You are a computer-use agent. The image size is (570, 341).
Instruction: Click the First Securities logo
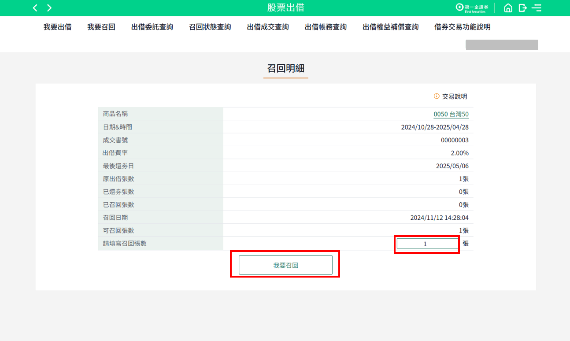coord(472,8)
